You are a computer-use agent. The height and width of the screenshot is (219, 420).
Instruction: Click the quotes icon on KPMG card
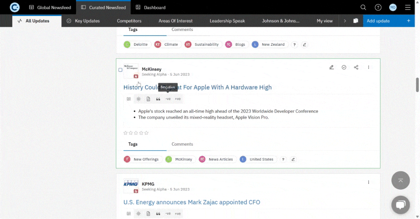pyautogui.click(x=158, y=214)
